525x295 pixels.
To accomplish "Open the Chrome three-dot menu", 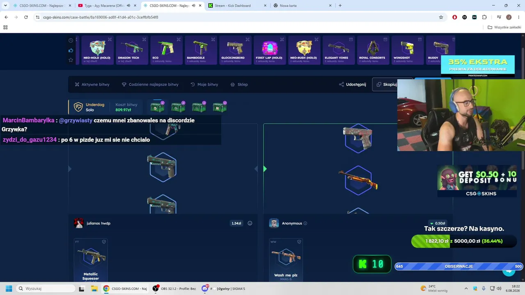I will pos(519,17).
